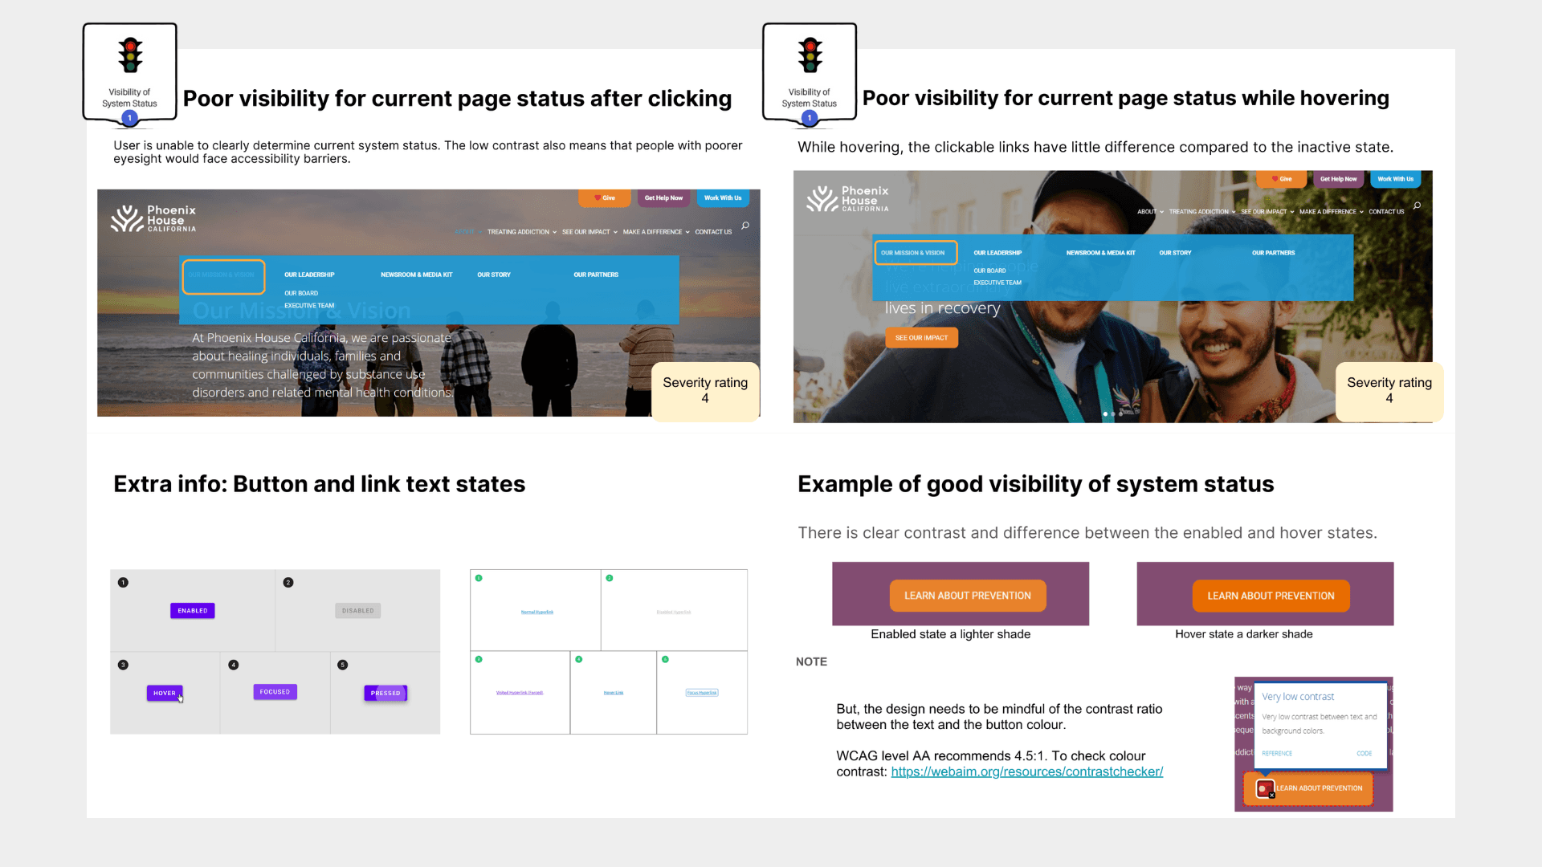Screen dimensions: 1542x867
Task: Expand the ABOUT dropdown in the right screenshot nav
Action: (1150, 212)
